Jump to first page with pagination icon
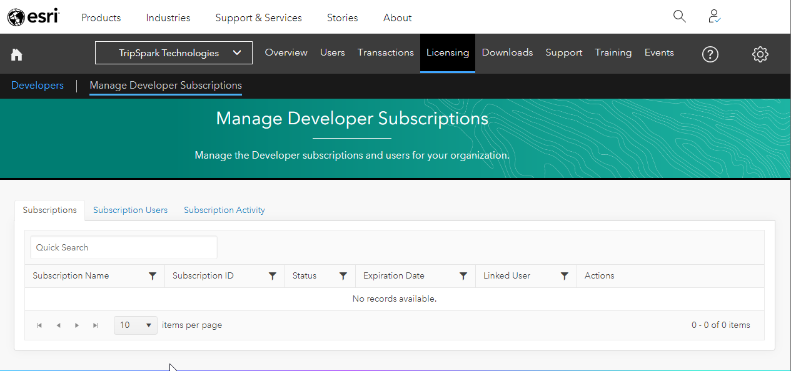The width and height of the screenshot is (791, 371). point(39,325)
